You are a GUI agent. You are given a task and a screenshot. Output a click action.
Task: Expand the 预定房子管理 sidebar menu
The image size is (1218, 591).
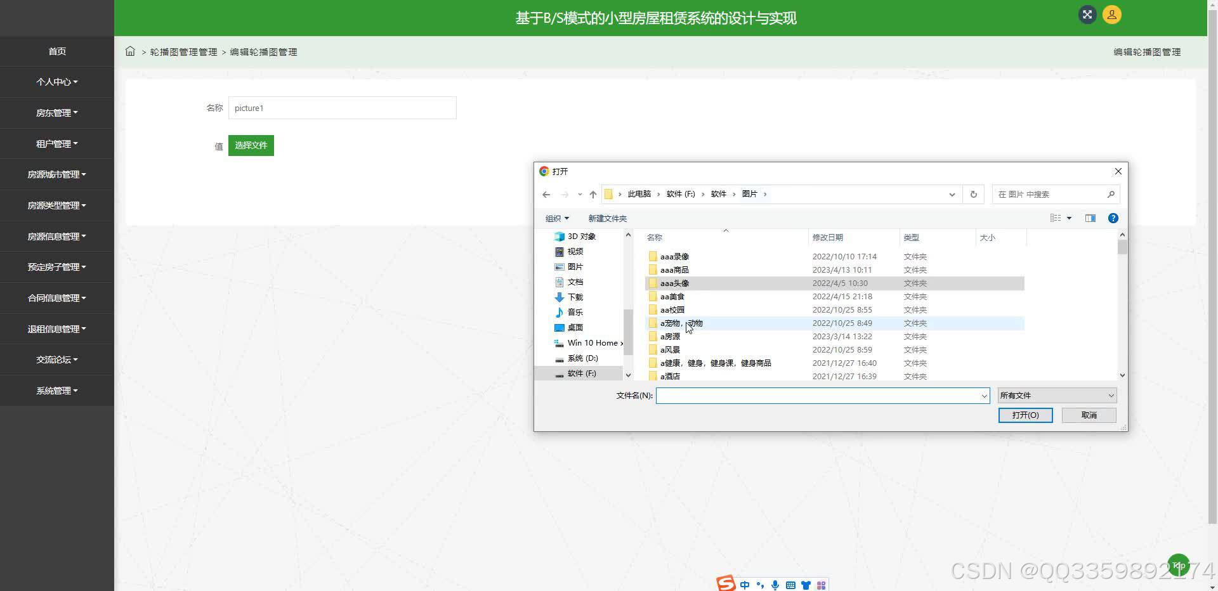[x=57, y=267]
